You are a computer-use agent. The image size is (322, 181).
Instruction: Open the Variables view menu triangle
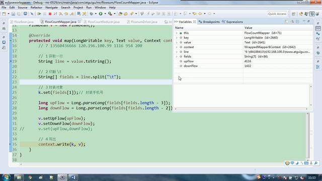point(304,22)
